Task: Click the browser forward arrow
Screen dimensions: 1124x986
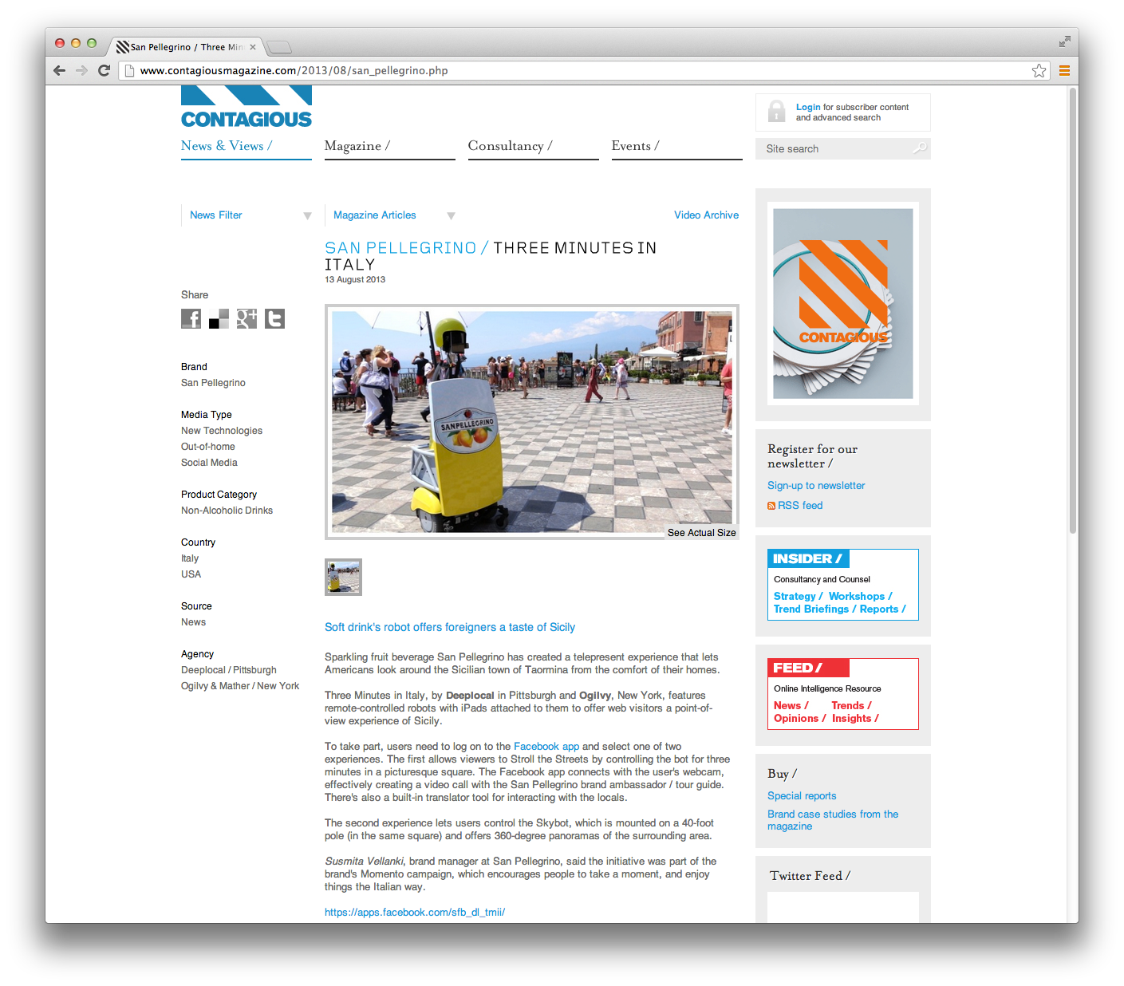Action: (x=81, y=70)
